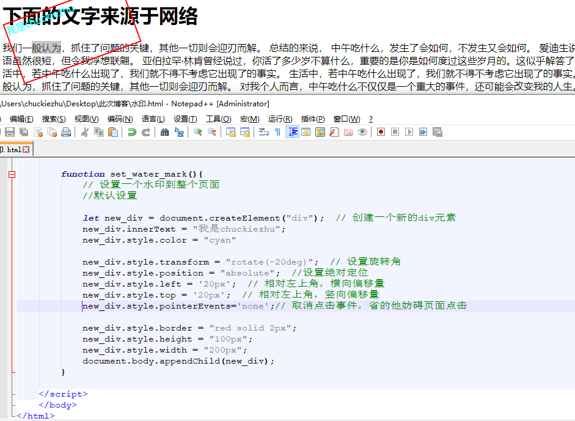
Task: Open the 编码(N) menu
Action: [120, 119]
